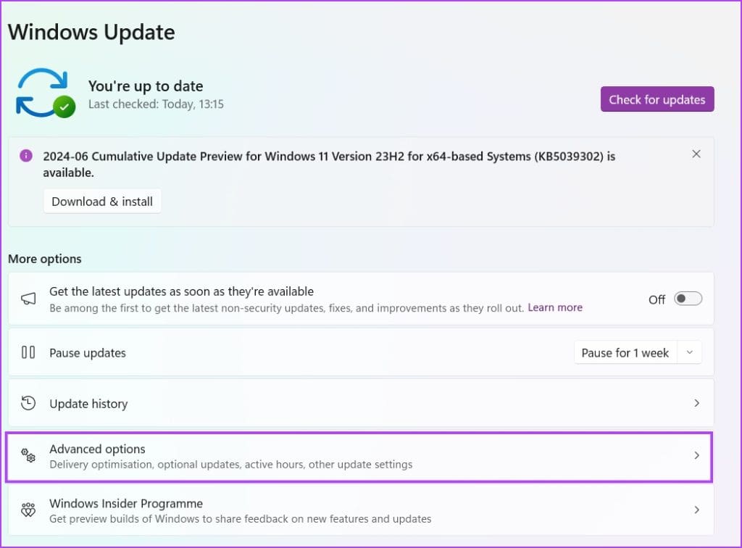Image resolution: width=742 pixels, height=548 pixels.
Task: Click the clock icon beside Update history
Action: point(28,403)
